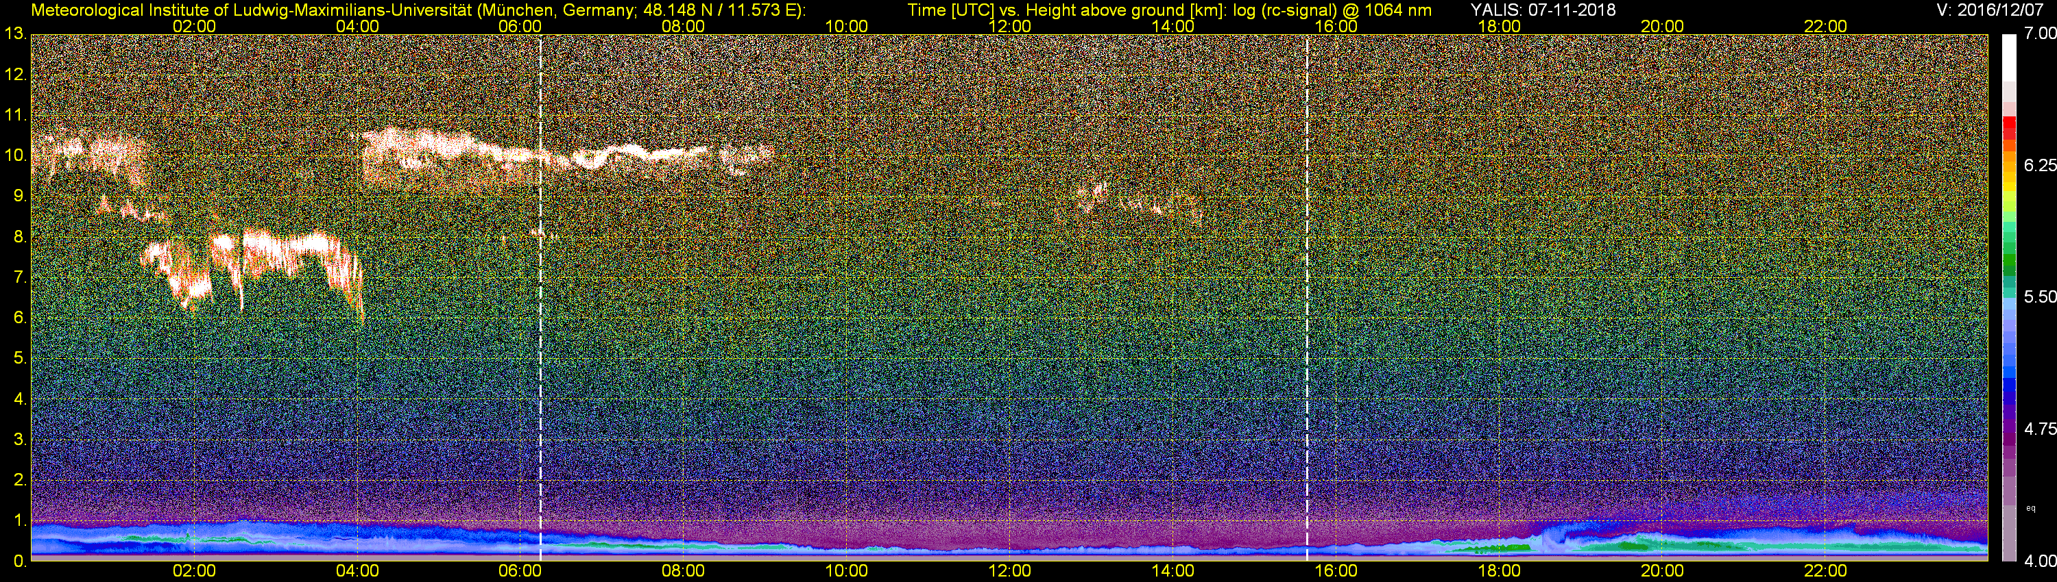This screenshot has height=582, width=2057.
Task: Click the 14:00 label on the bottom time axis
Action: (1173, 571)
